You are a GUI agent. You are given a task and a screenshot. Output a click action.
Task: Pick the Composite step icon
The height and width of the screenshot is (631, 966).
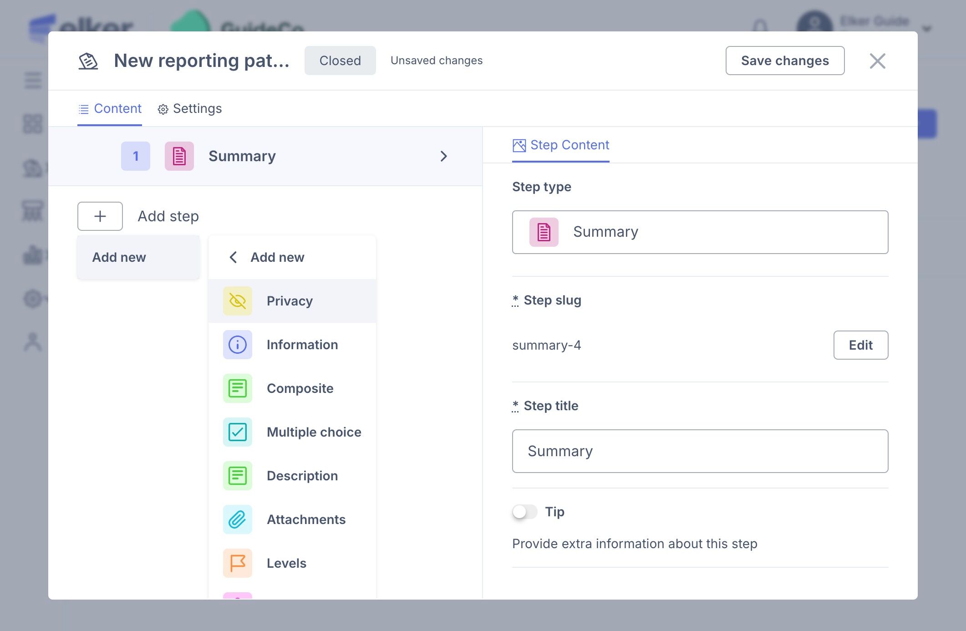coord(237,388)
